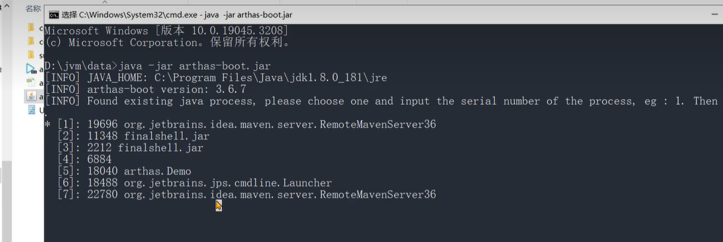Click the 名称 column header in Explorer
This screenshot has height=242, width=723.
[34, 8]
